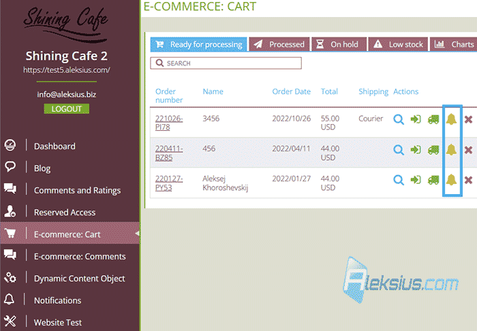Click the info@aleksius.biz email text
The height and width of the screenshot is (331, 477).
(67, 95)
